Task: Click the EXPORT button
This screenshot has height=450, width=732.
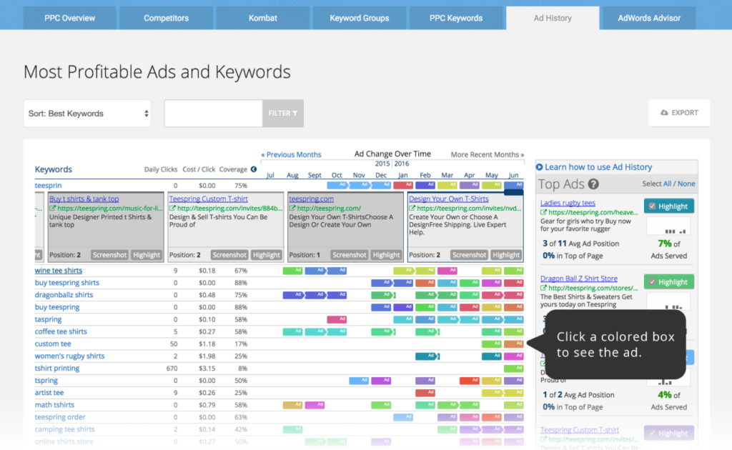Action: click(x=679, y=113)
